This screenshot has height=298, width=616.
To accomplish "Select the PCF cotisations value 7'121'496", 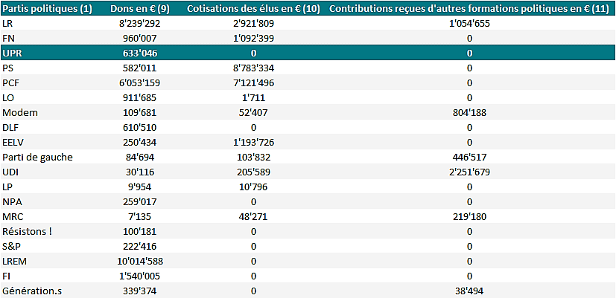I will point(253,82).
